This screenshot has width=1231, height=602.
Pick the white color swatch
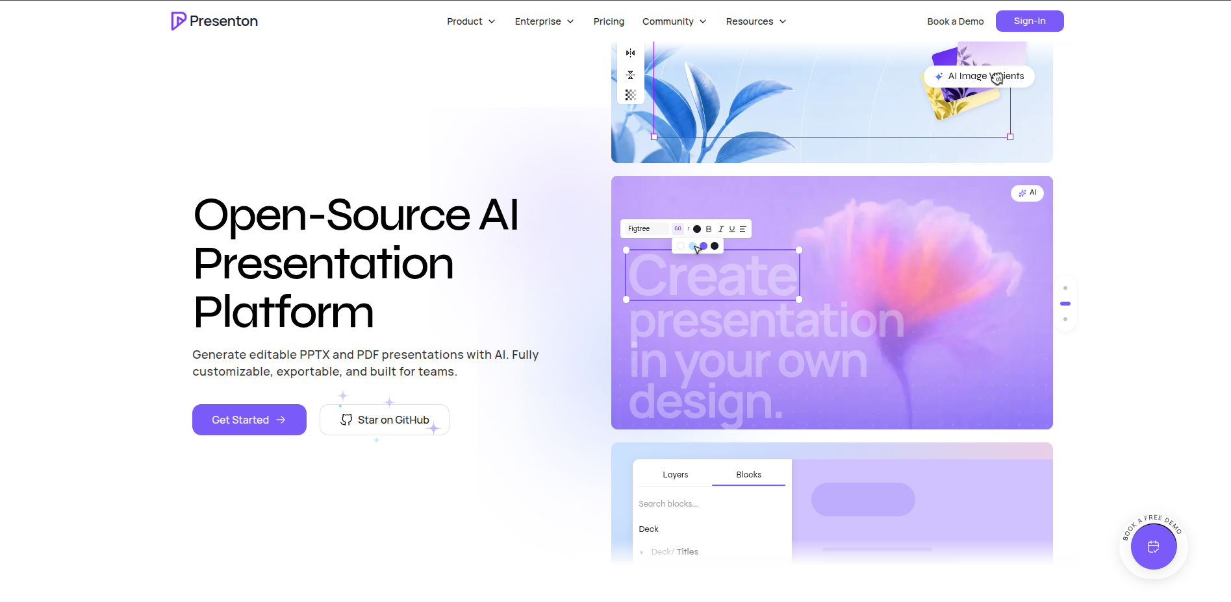(x=681, y=246)
